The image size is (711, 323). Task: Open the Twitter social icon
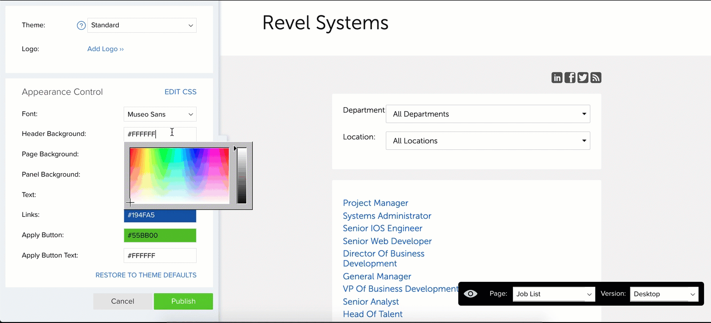583,77
